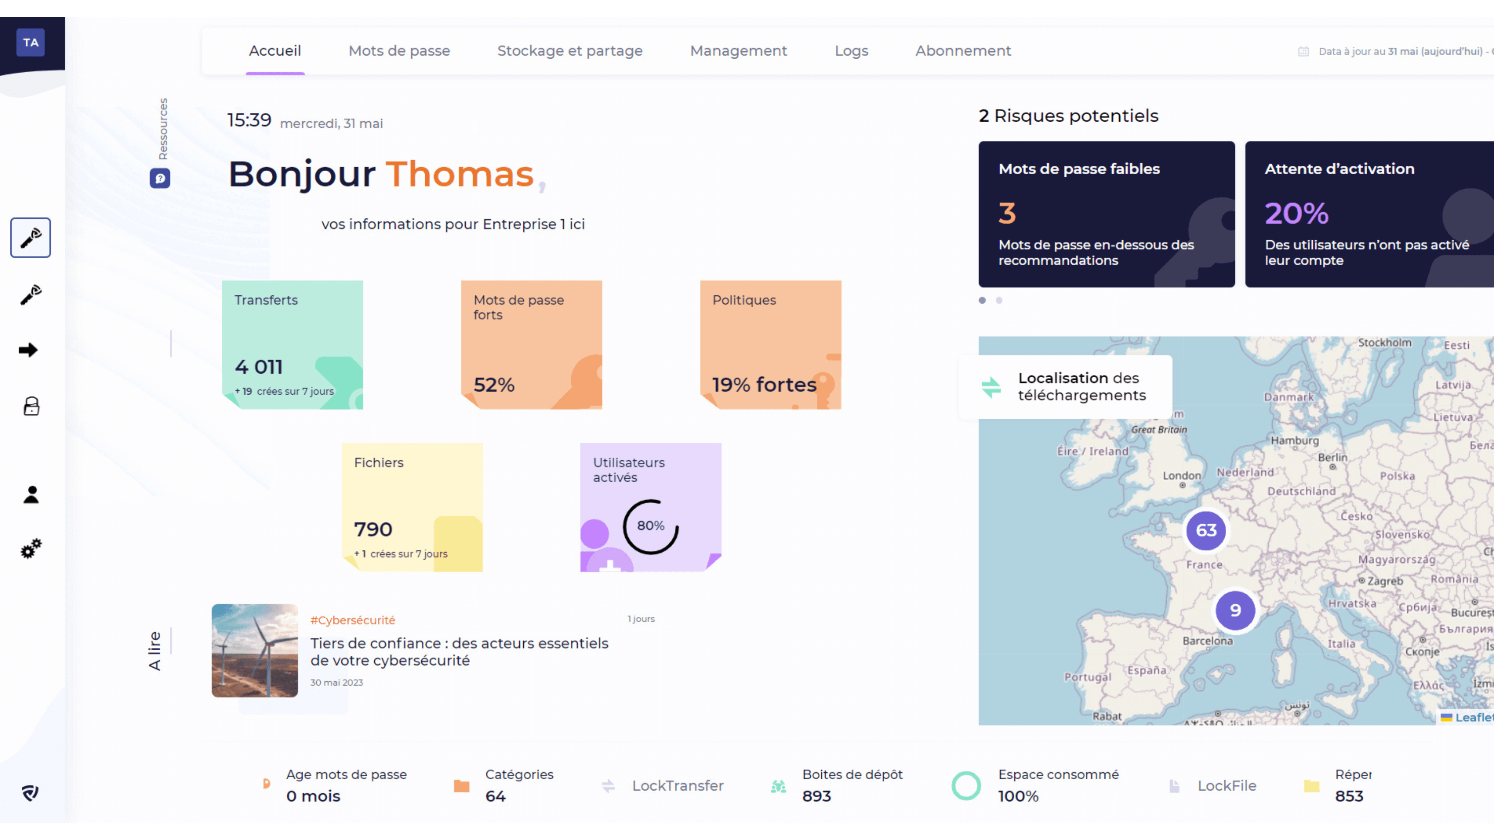Viewport: 1494px width, 840px height.
Task: Click the user profile icon in sidebar
Action: click(x=31, y=495)
